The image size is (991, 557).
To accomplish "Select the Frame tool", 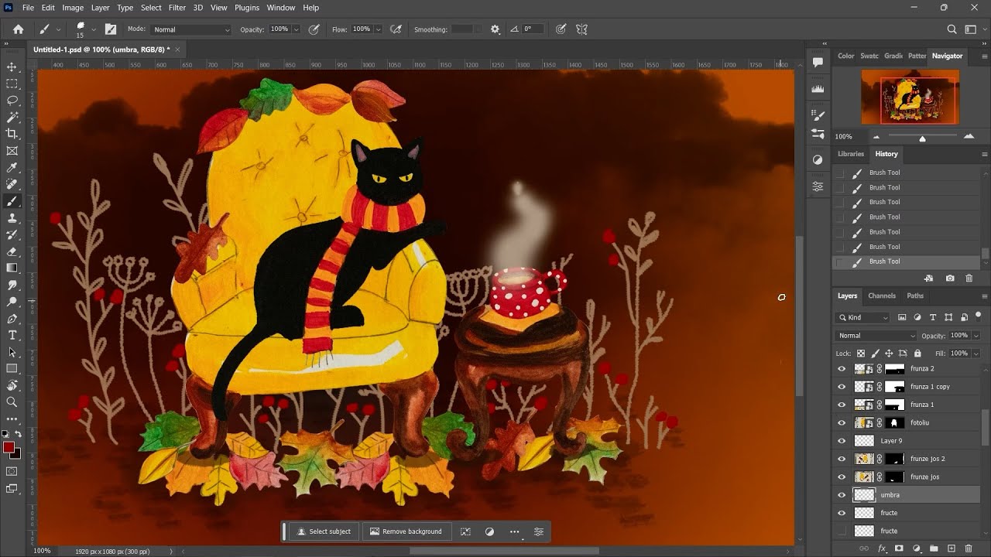I will pyautogui.click(x=12, y=151).
